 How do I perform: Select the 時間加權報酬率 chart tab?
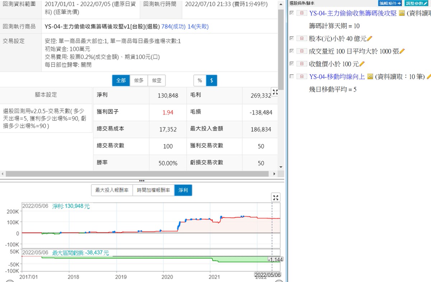[153, 190]
